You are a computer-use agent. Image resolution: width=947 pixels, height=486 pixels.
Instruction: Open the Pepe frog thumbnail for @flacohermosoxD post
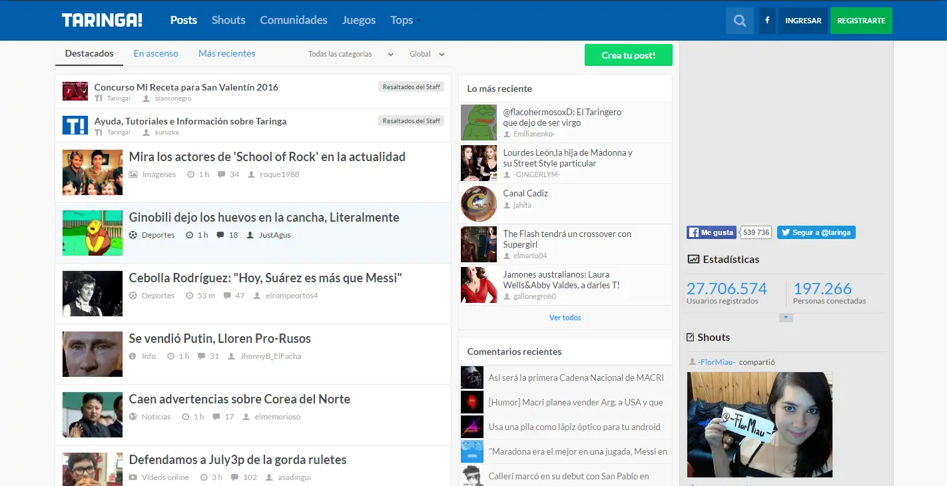(479, 122)
